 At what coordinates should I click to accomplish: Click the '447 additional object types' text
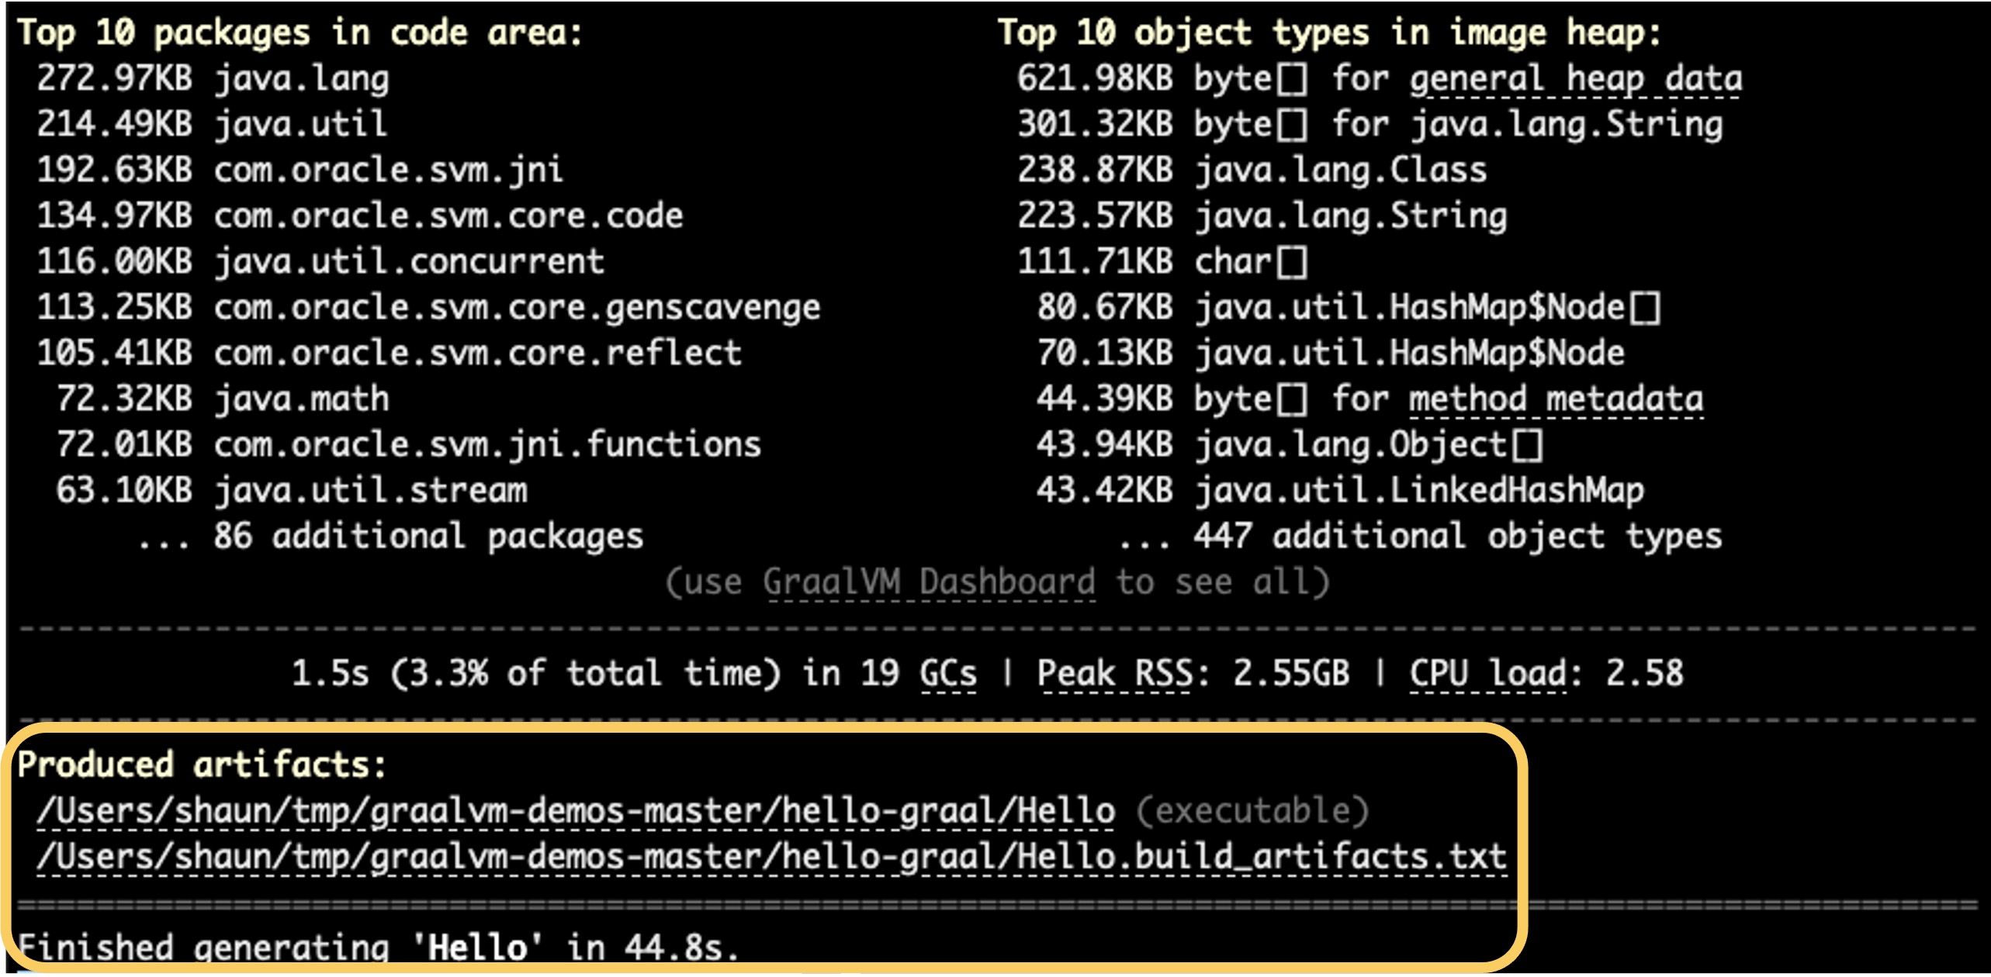point(1456,537)
